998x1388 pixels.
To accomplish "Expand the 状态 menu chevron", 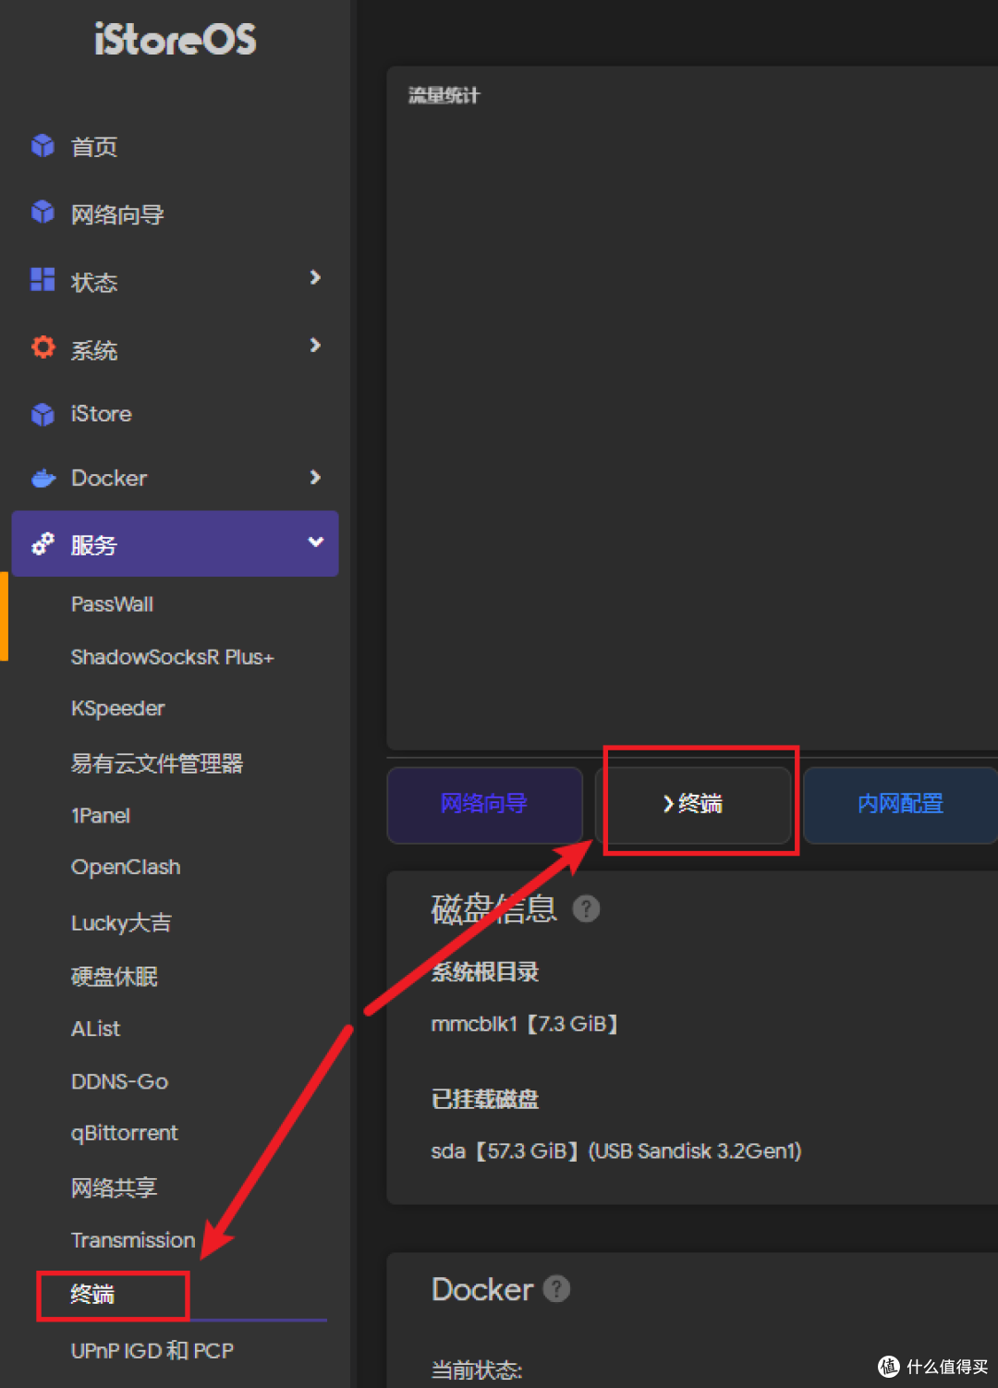I will click(x=315, y=277).
